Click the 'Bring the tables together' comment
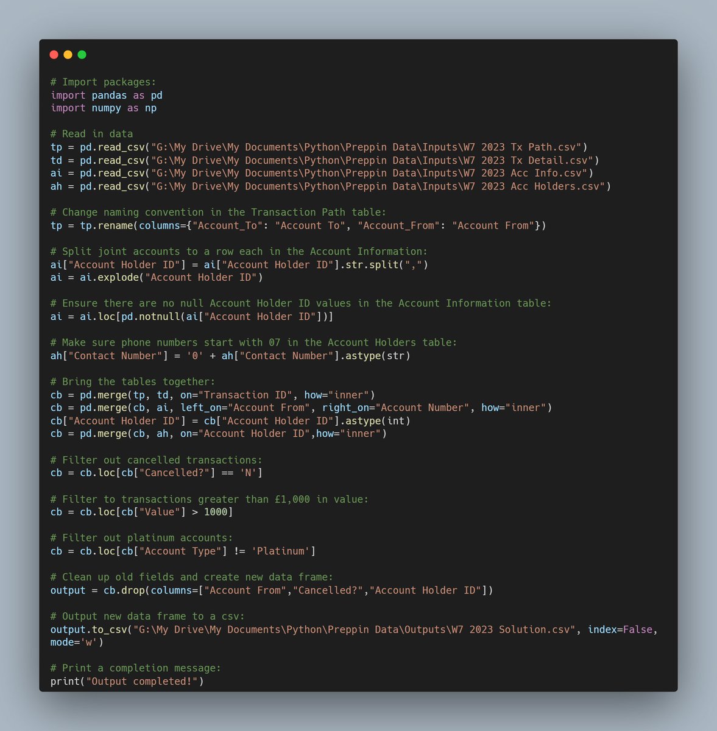 coord(133,381)
